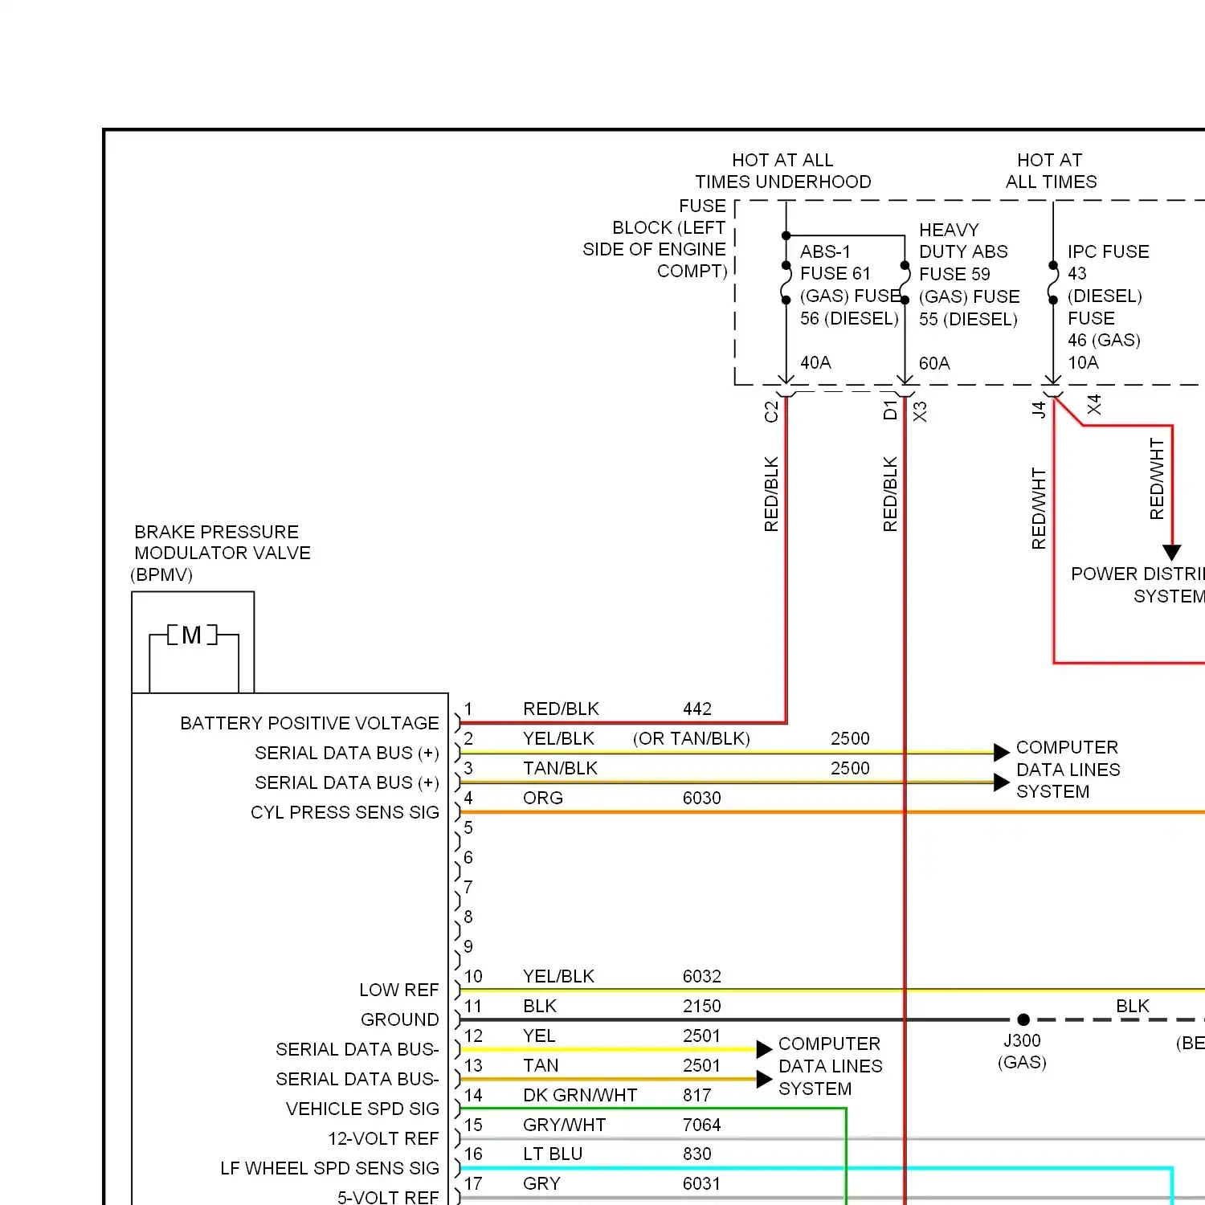Click circuit number 442

(x=697, y=709)
